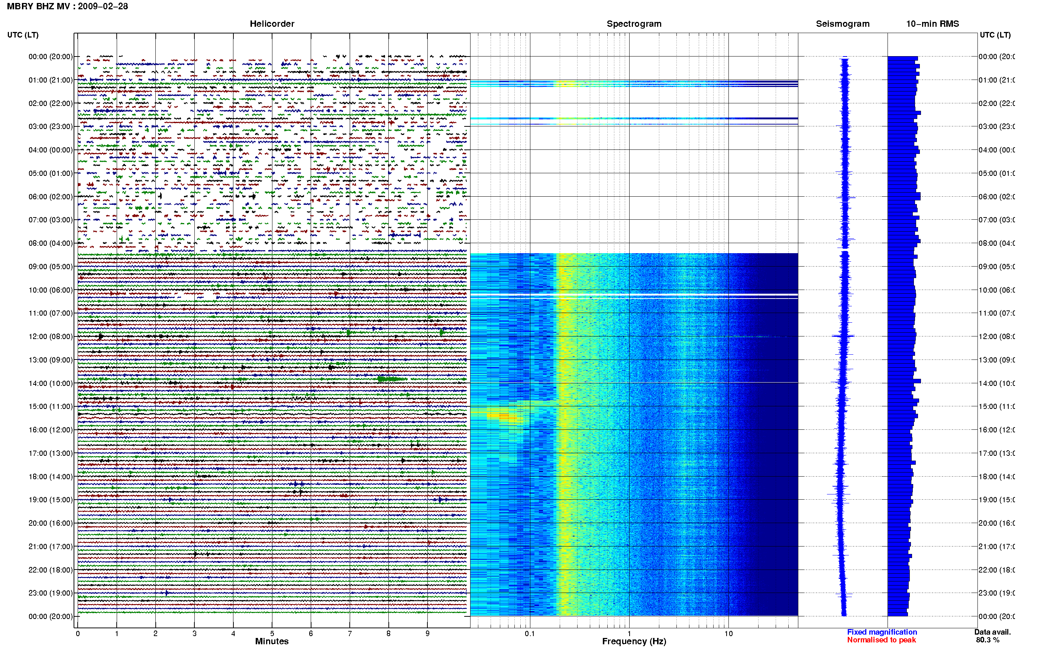
Task: Click the left 'UTC (LT)' axis label
Action: click(23, 35)
